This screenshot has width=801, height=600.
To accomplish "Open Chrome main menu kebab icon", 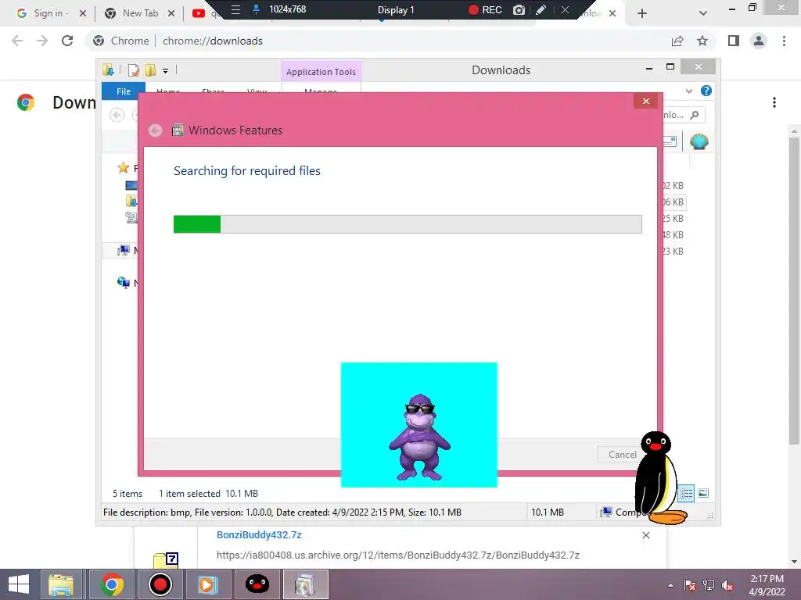I will [784, 41].
